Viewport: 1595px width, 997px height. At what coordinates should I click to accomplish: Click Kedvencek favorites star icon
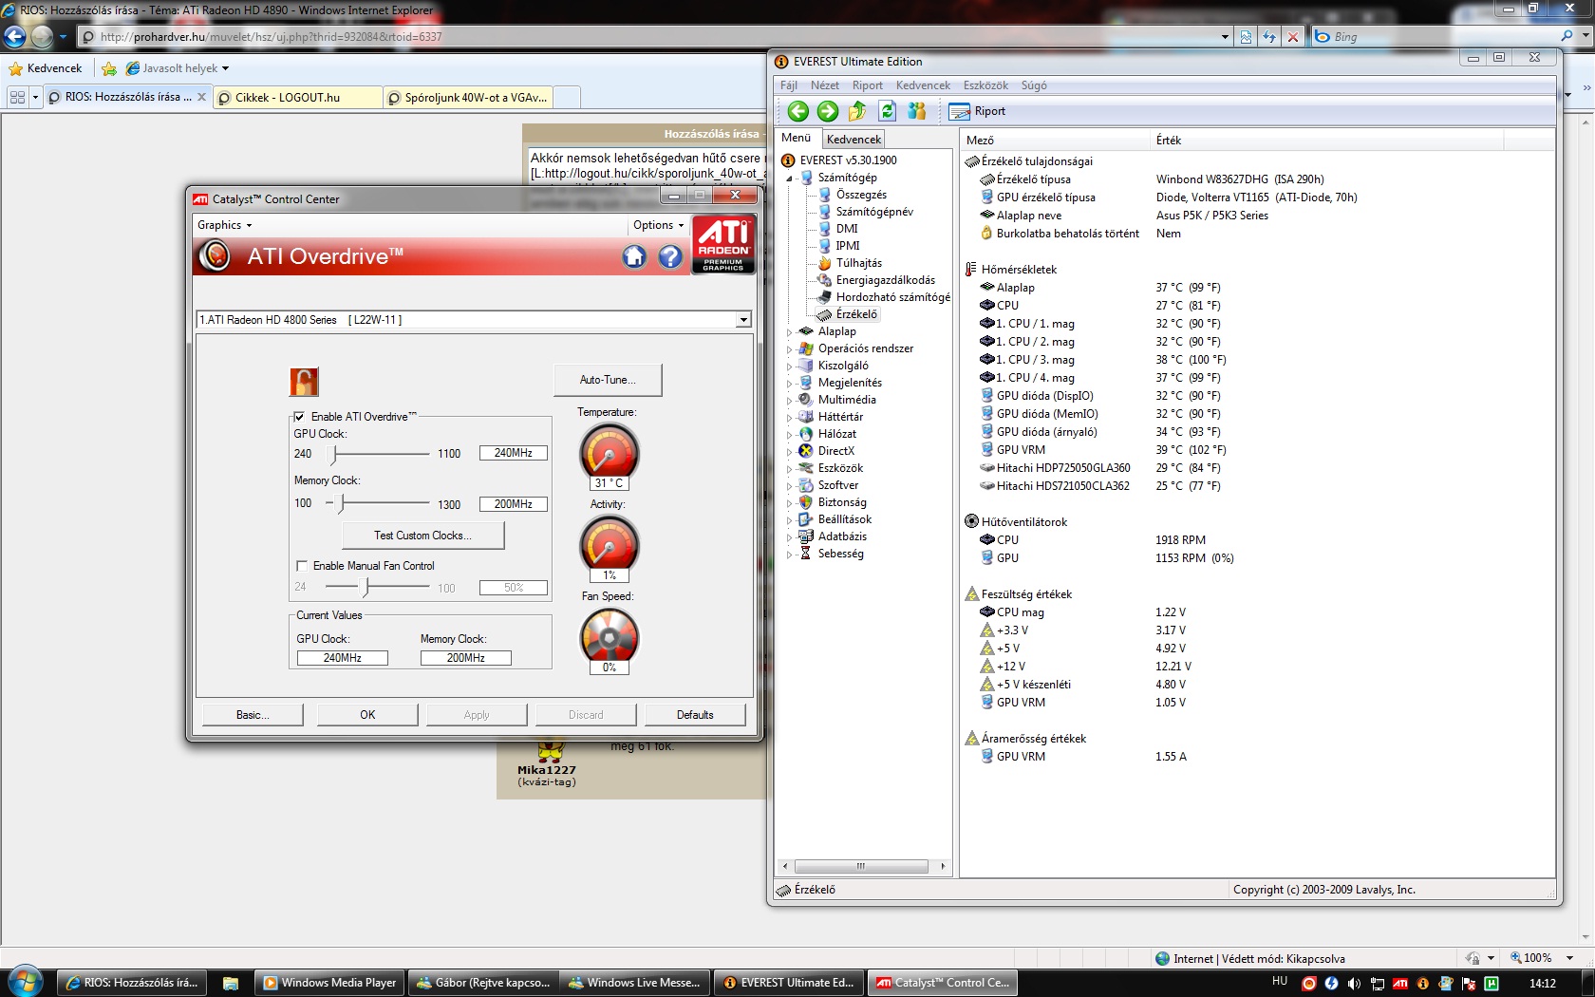(15, 68)
